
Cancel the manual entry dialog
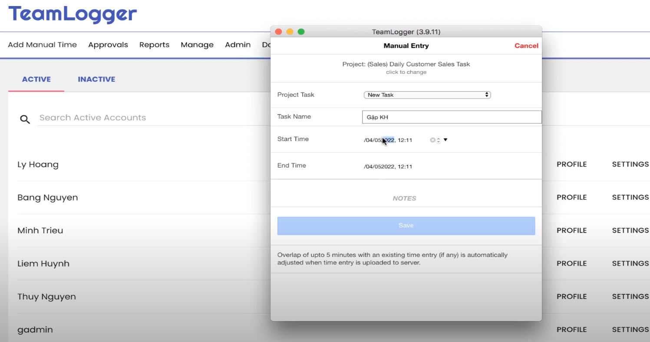[x=526, y=46]
